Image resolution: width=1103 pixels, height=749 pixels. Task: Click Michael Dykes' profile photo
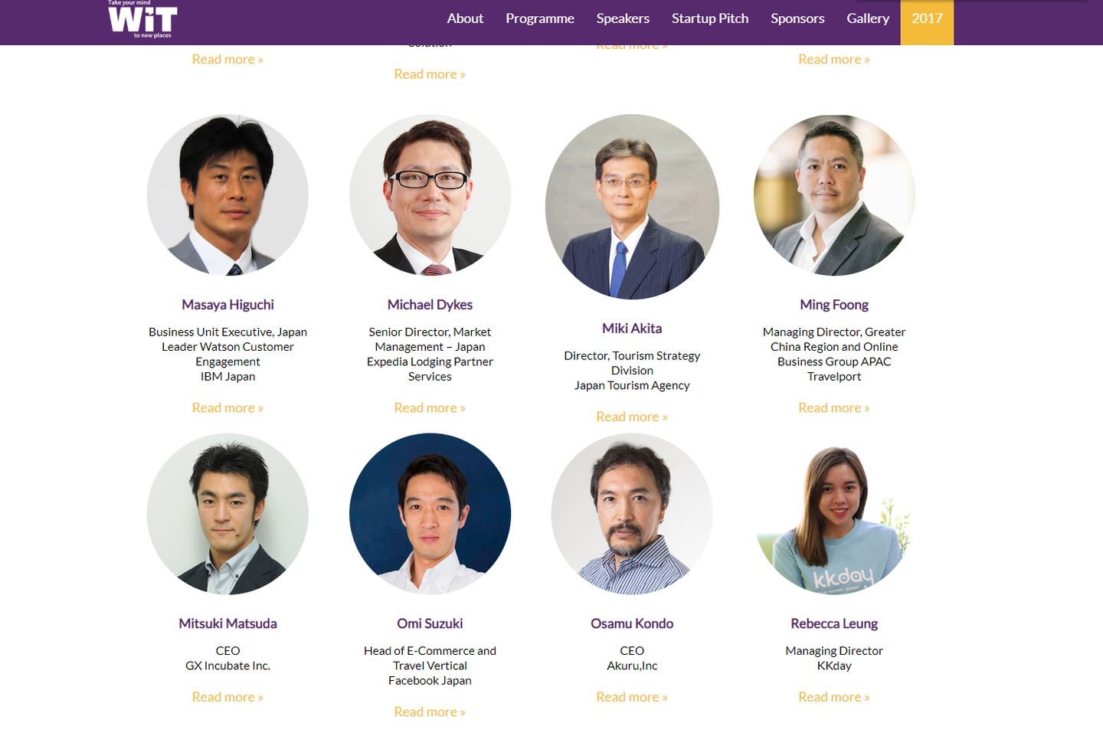click(430, 195)
